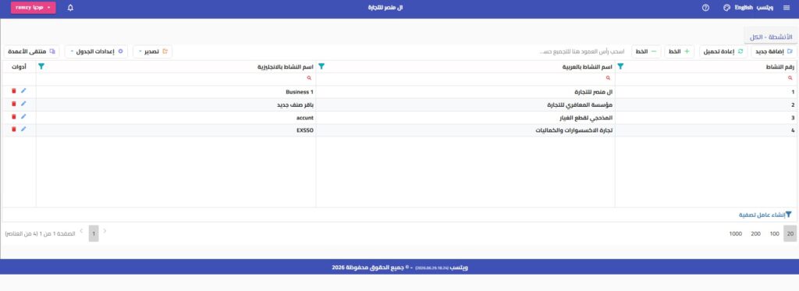This screenshot has height=291, width=799.
Task: Select cell ال منصر للتجارة in table
Action: 465,92
